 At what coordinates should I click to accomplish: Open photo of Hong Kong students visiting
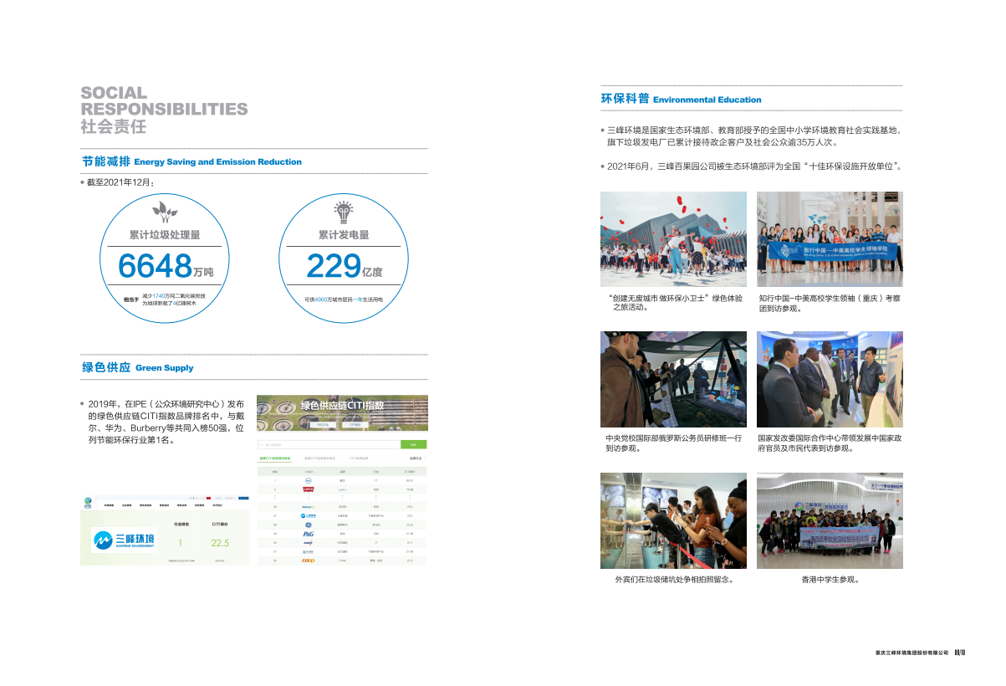(x=830, y=520)
